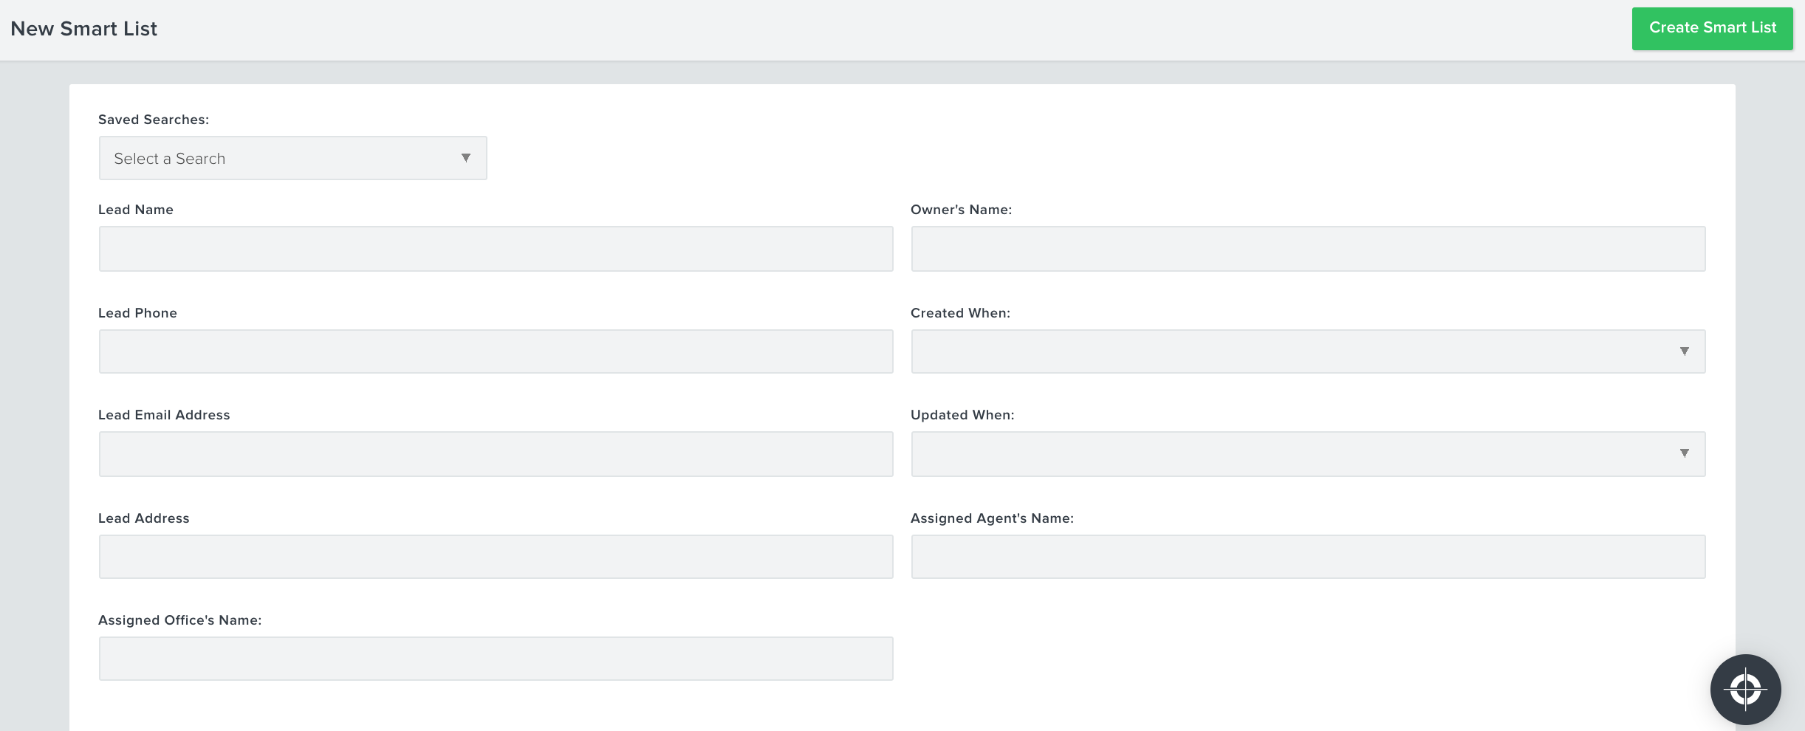Click the Assigned Agent's Name label
The width and height of the screenshot is (1805, 731).
tap(992, 518)
